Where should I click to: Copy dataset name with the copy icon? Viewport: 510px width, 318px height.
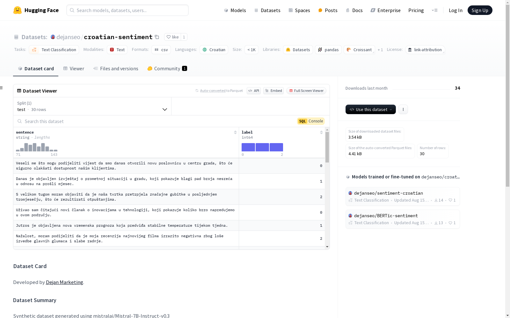tap(157, 37)
